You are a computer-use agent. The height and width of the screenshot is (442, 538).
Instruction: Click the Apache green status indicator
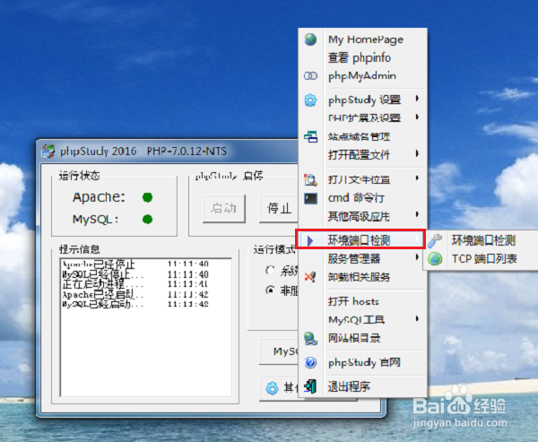[x=148, y=197]
